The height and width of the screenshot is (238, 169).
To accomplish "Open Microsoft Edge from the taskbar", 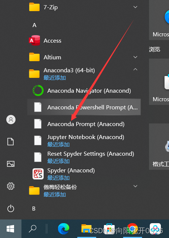I will point(64,229).
